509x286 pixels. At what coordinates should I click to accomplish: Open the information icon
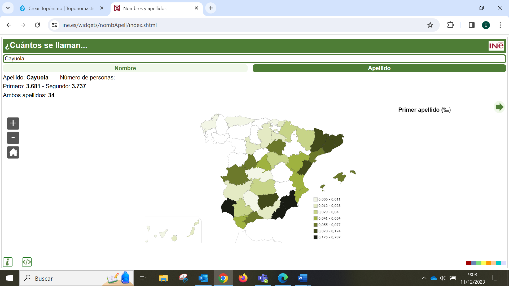click(x=8, y=262)
